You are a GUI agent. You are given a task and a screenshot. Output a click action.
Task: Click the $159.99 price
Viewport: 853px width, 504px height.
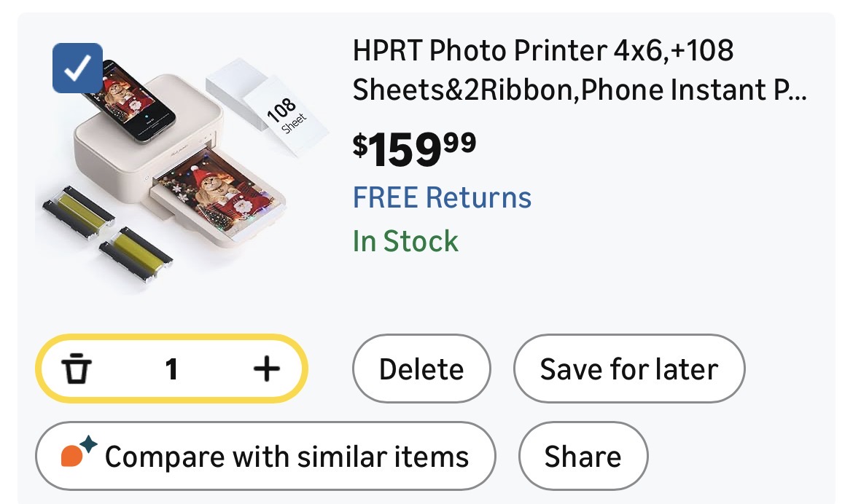[414, 148]
